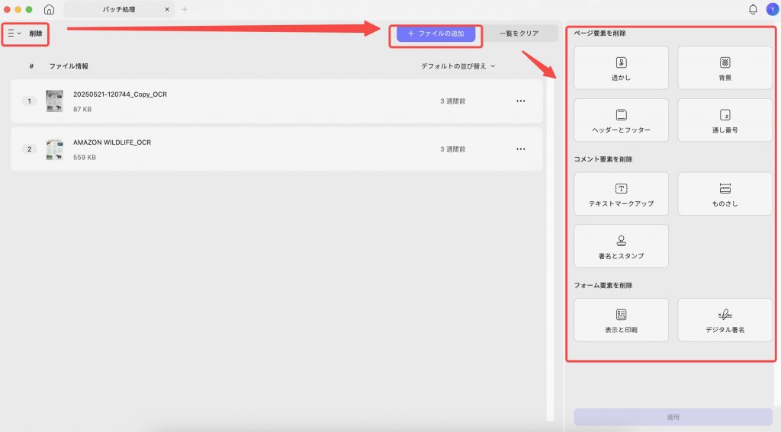Click the バッチ処理 tab title
The width and height of the screenshot is (781, 432).
click(118, 9)
